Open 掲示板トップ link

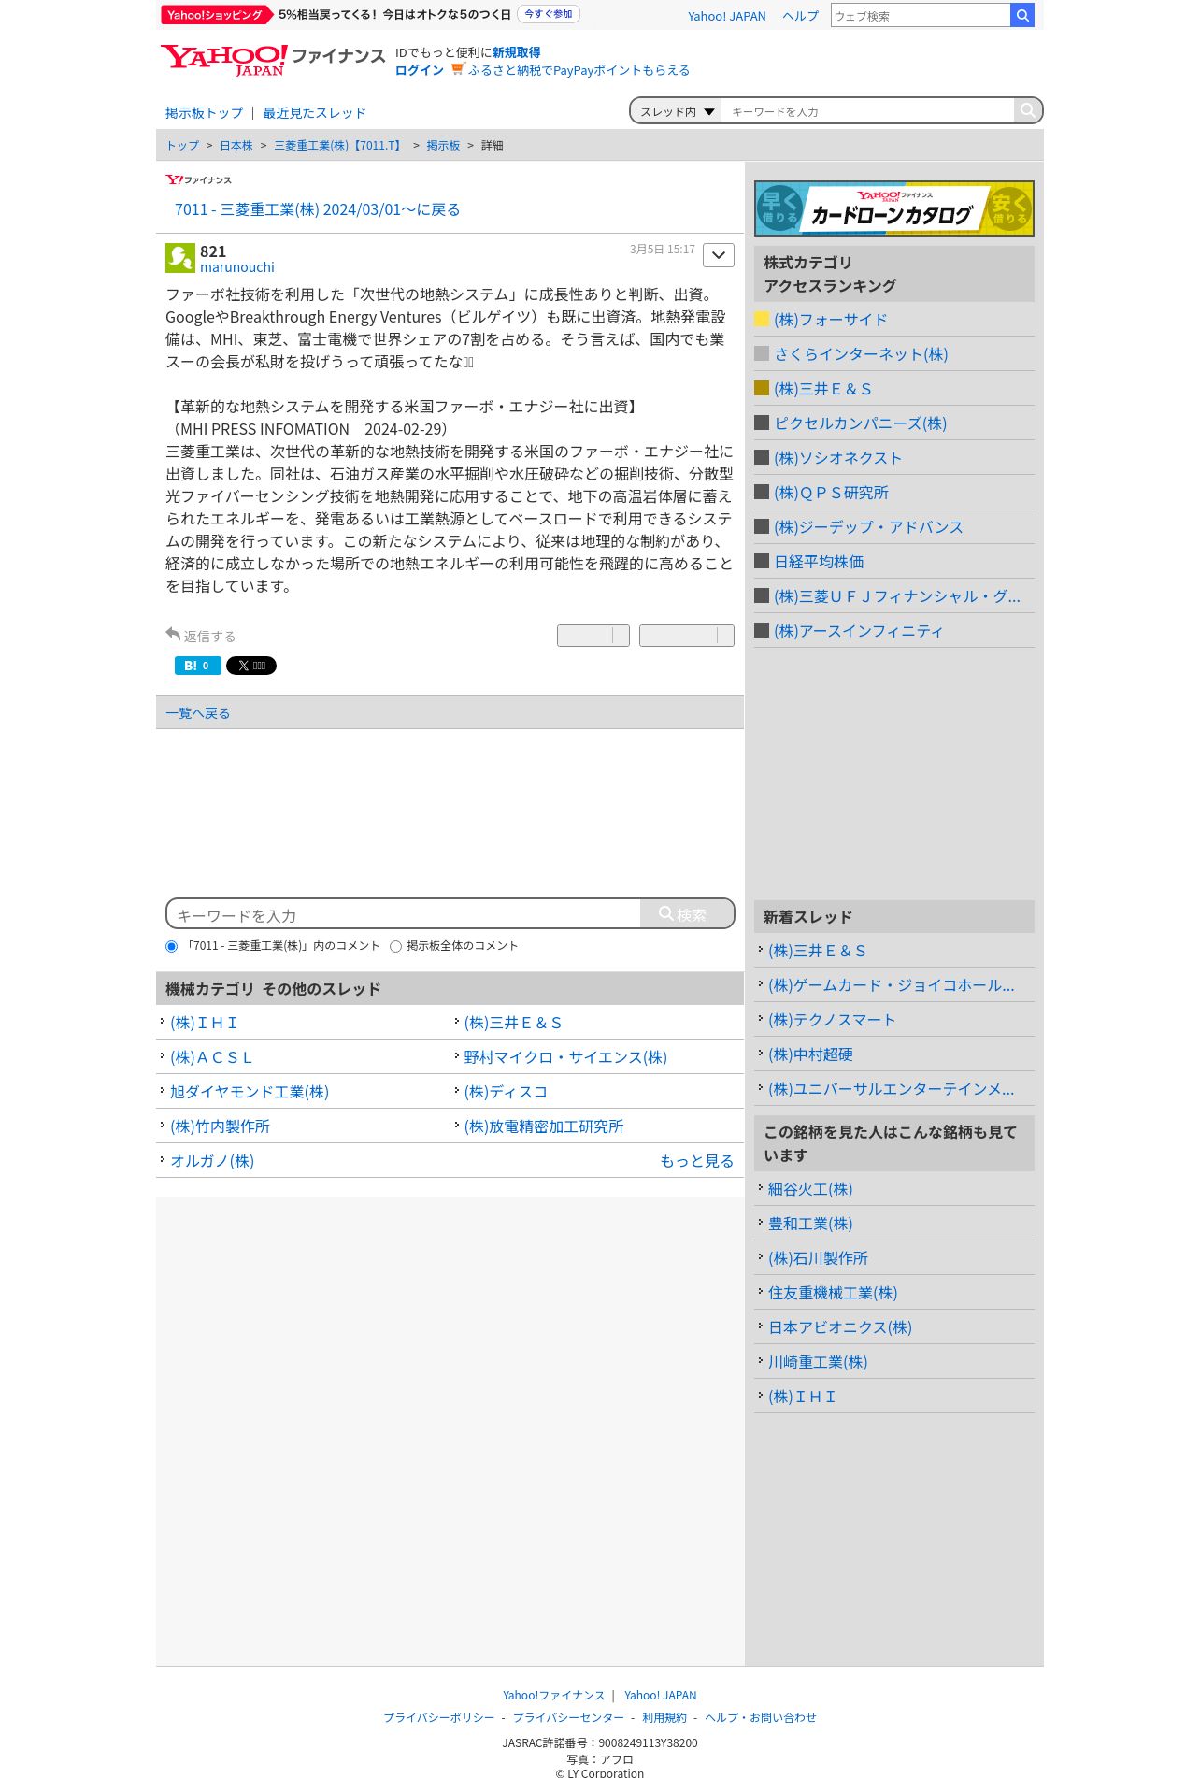point(204,113)
